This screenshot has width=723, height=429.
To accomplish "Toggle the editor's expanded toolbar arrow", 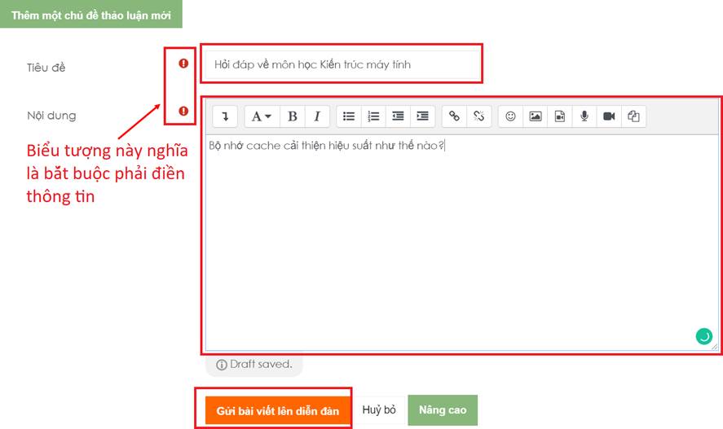I will (225, 116).
